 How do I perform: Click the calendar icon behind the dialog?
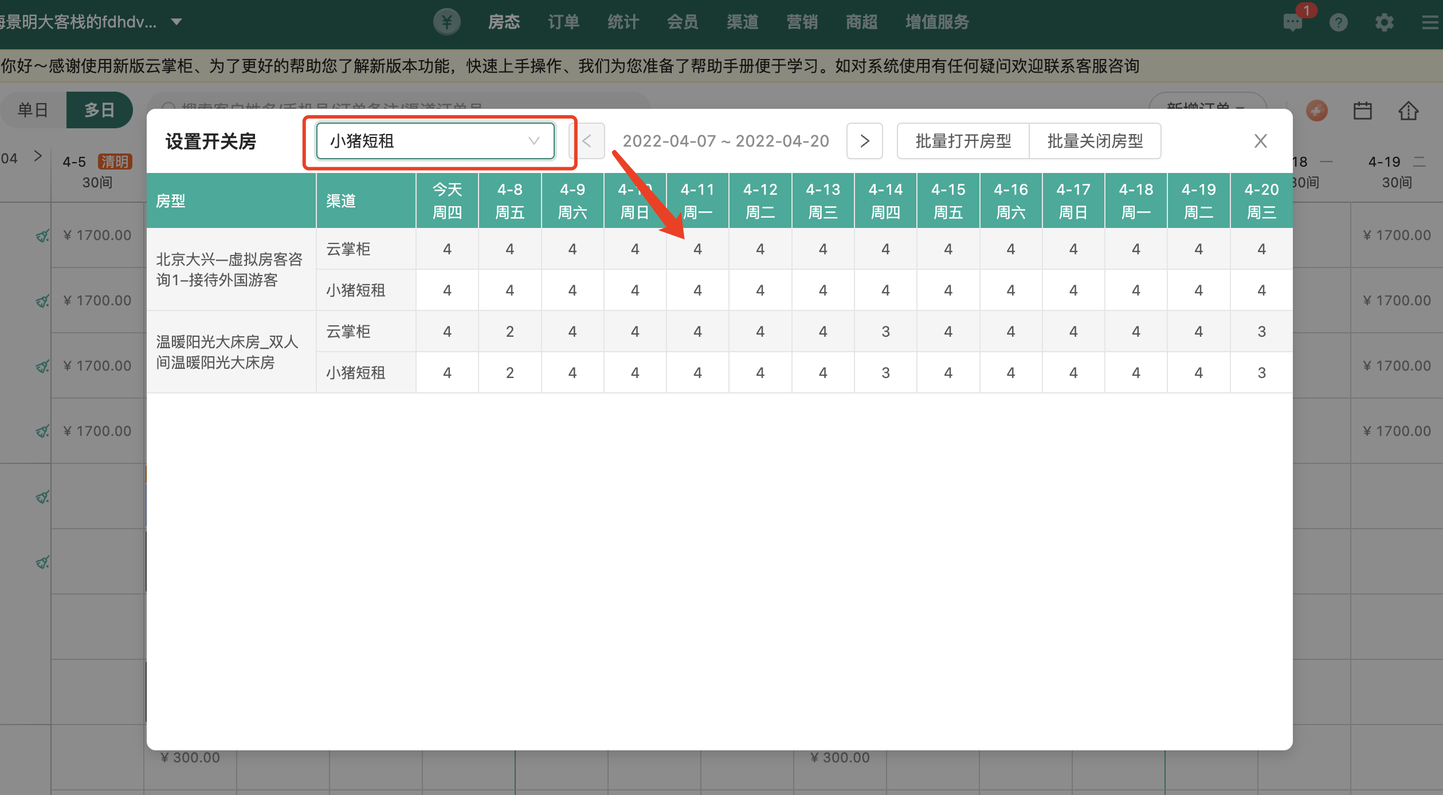pyautogui.click(x=1362, y=111)
